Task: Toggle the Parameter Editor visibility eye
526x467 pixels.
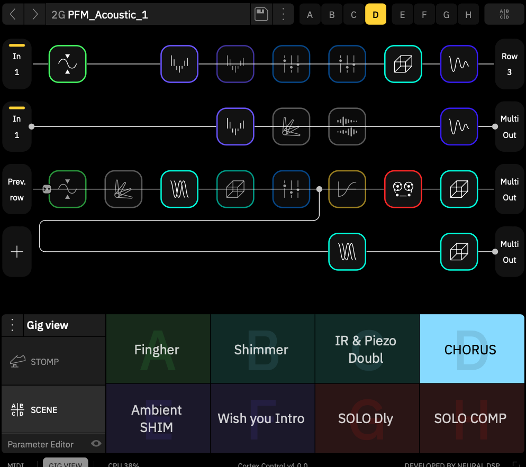Action: (96, 443)
